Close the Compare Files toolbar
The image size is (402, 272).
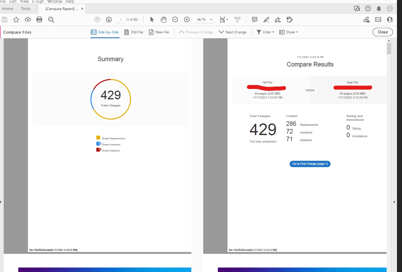[383, 32]
